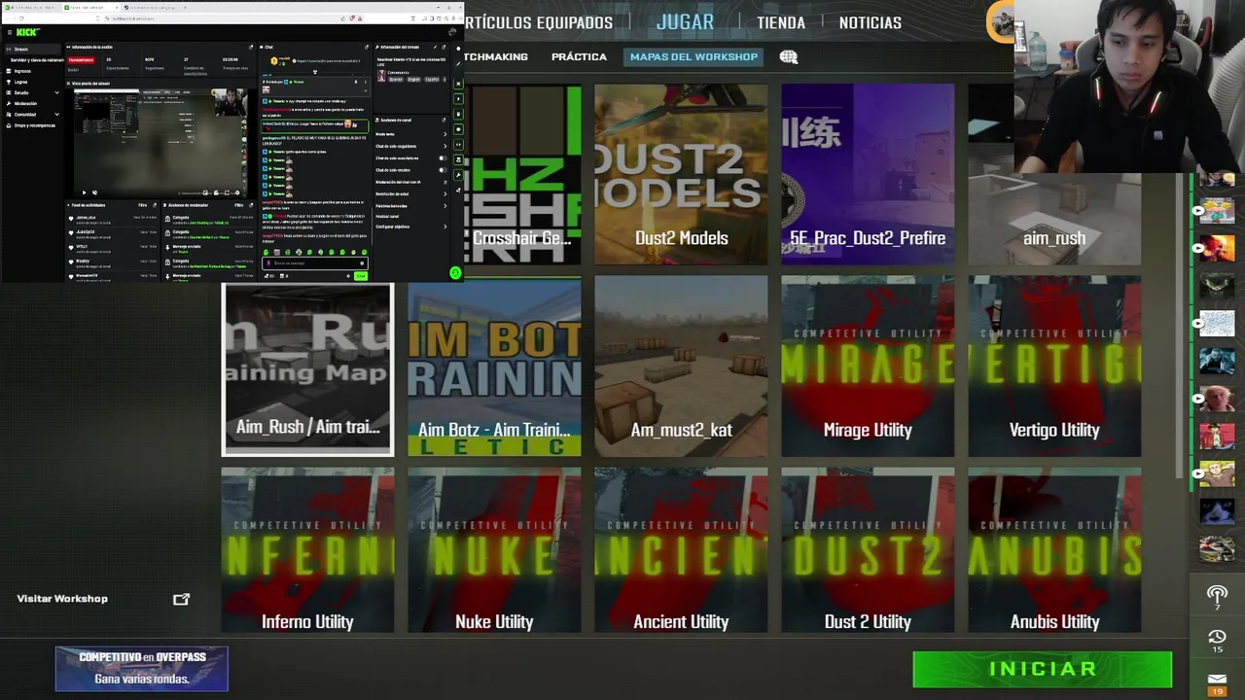Image resolution: width=1245 pixels, height=700 pixels.
Task: Select the aim_rush map card
Action: (1054, 174)
